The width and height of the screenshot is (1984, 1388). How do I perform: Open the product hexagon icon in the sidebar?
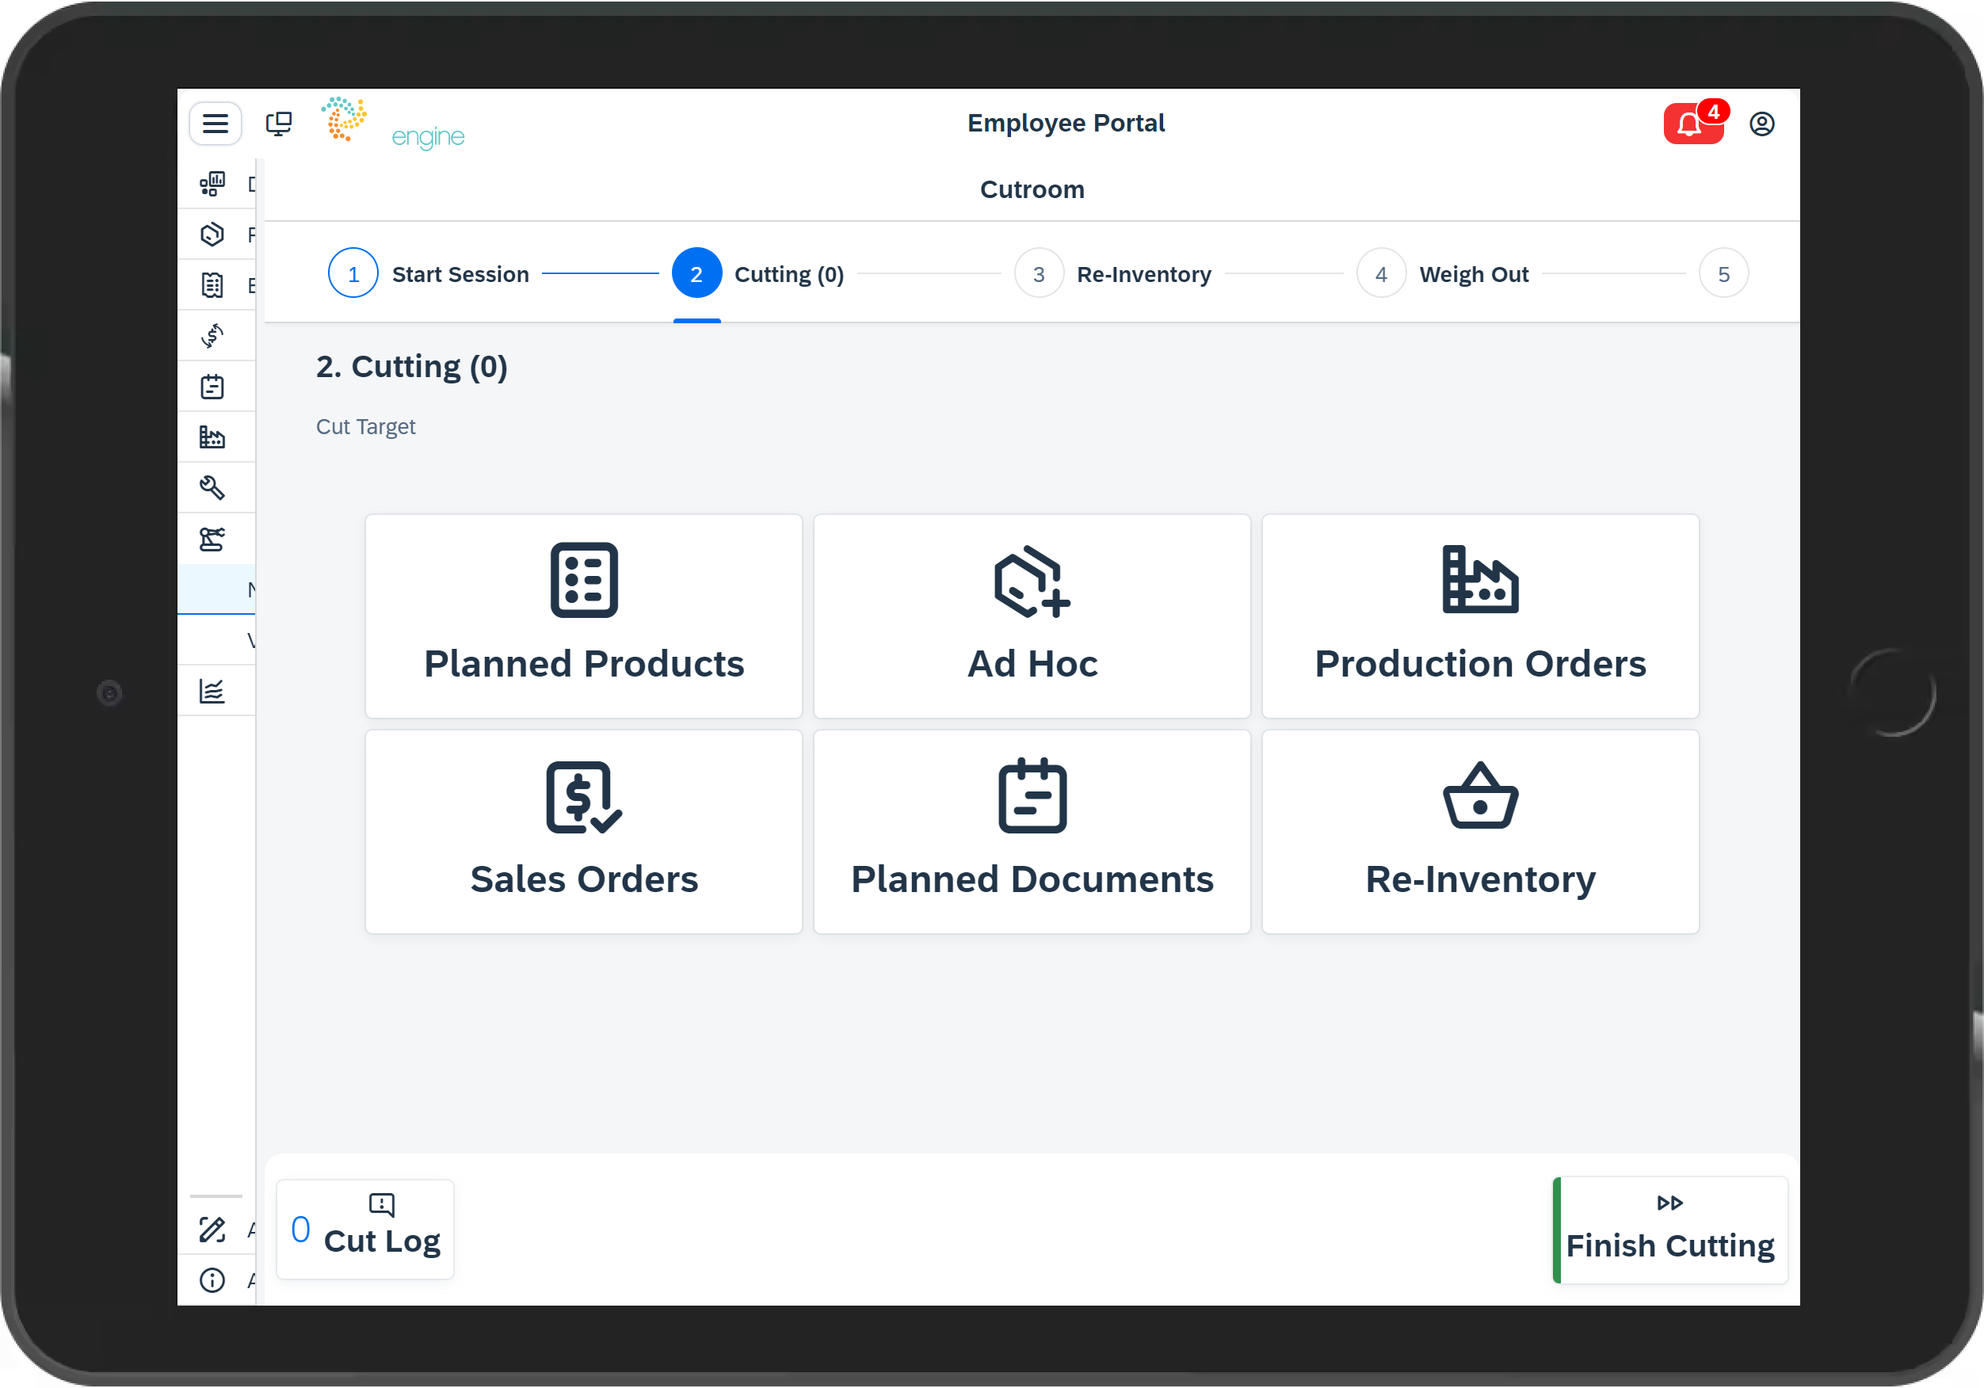tap(212, 235)
